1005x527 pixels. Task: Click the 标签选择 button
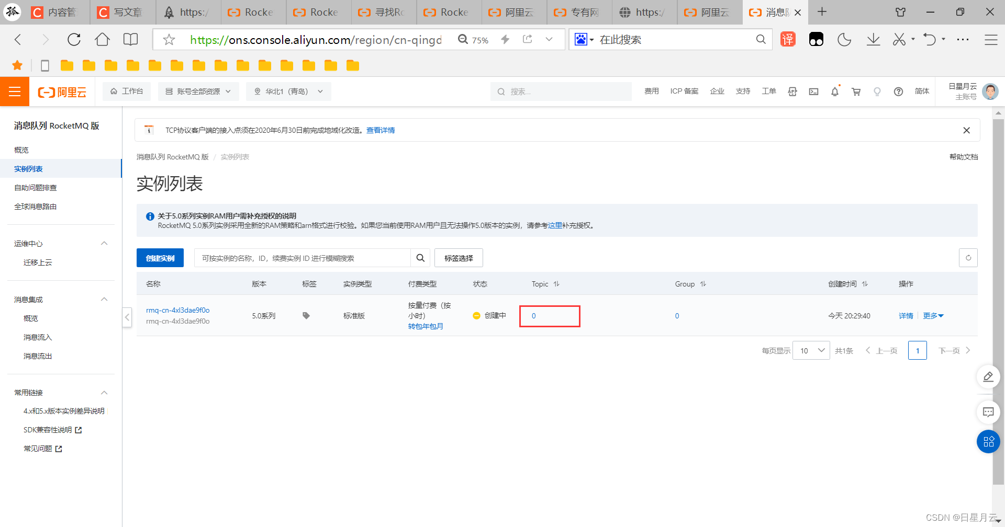click(x=459, y=258)
